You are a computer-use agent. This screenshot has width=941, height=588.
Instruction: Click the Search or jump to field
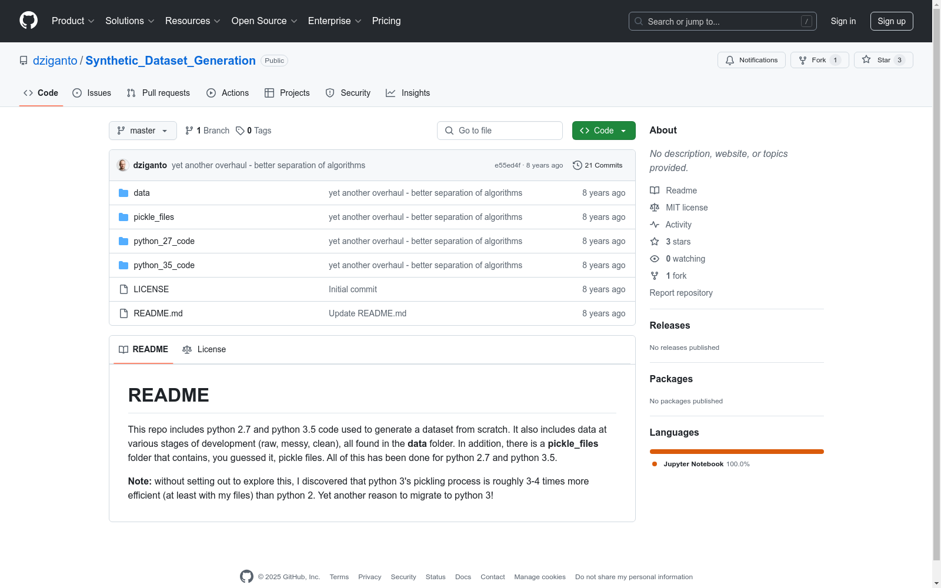(x=723, y=21)
